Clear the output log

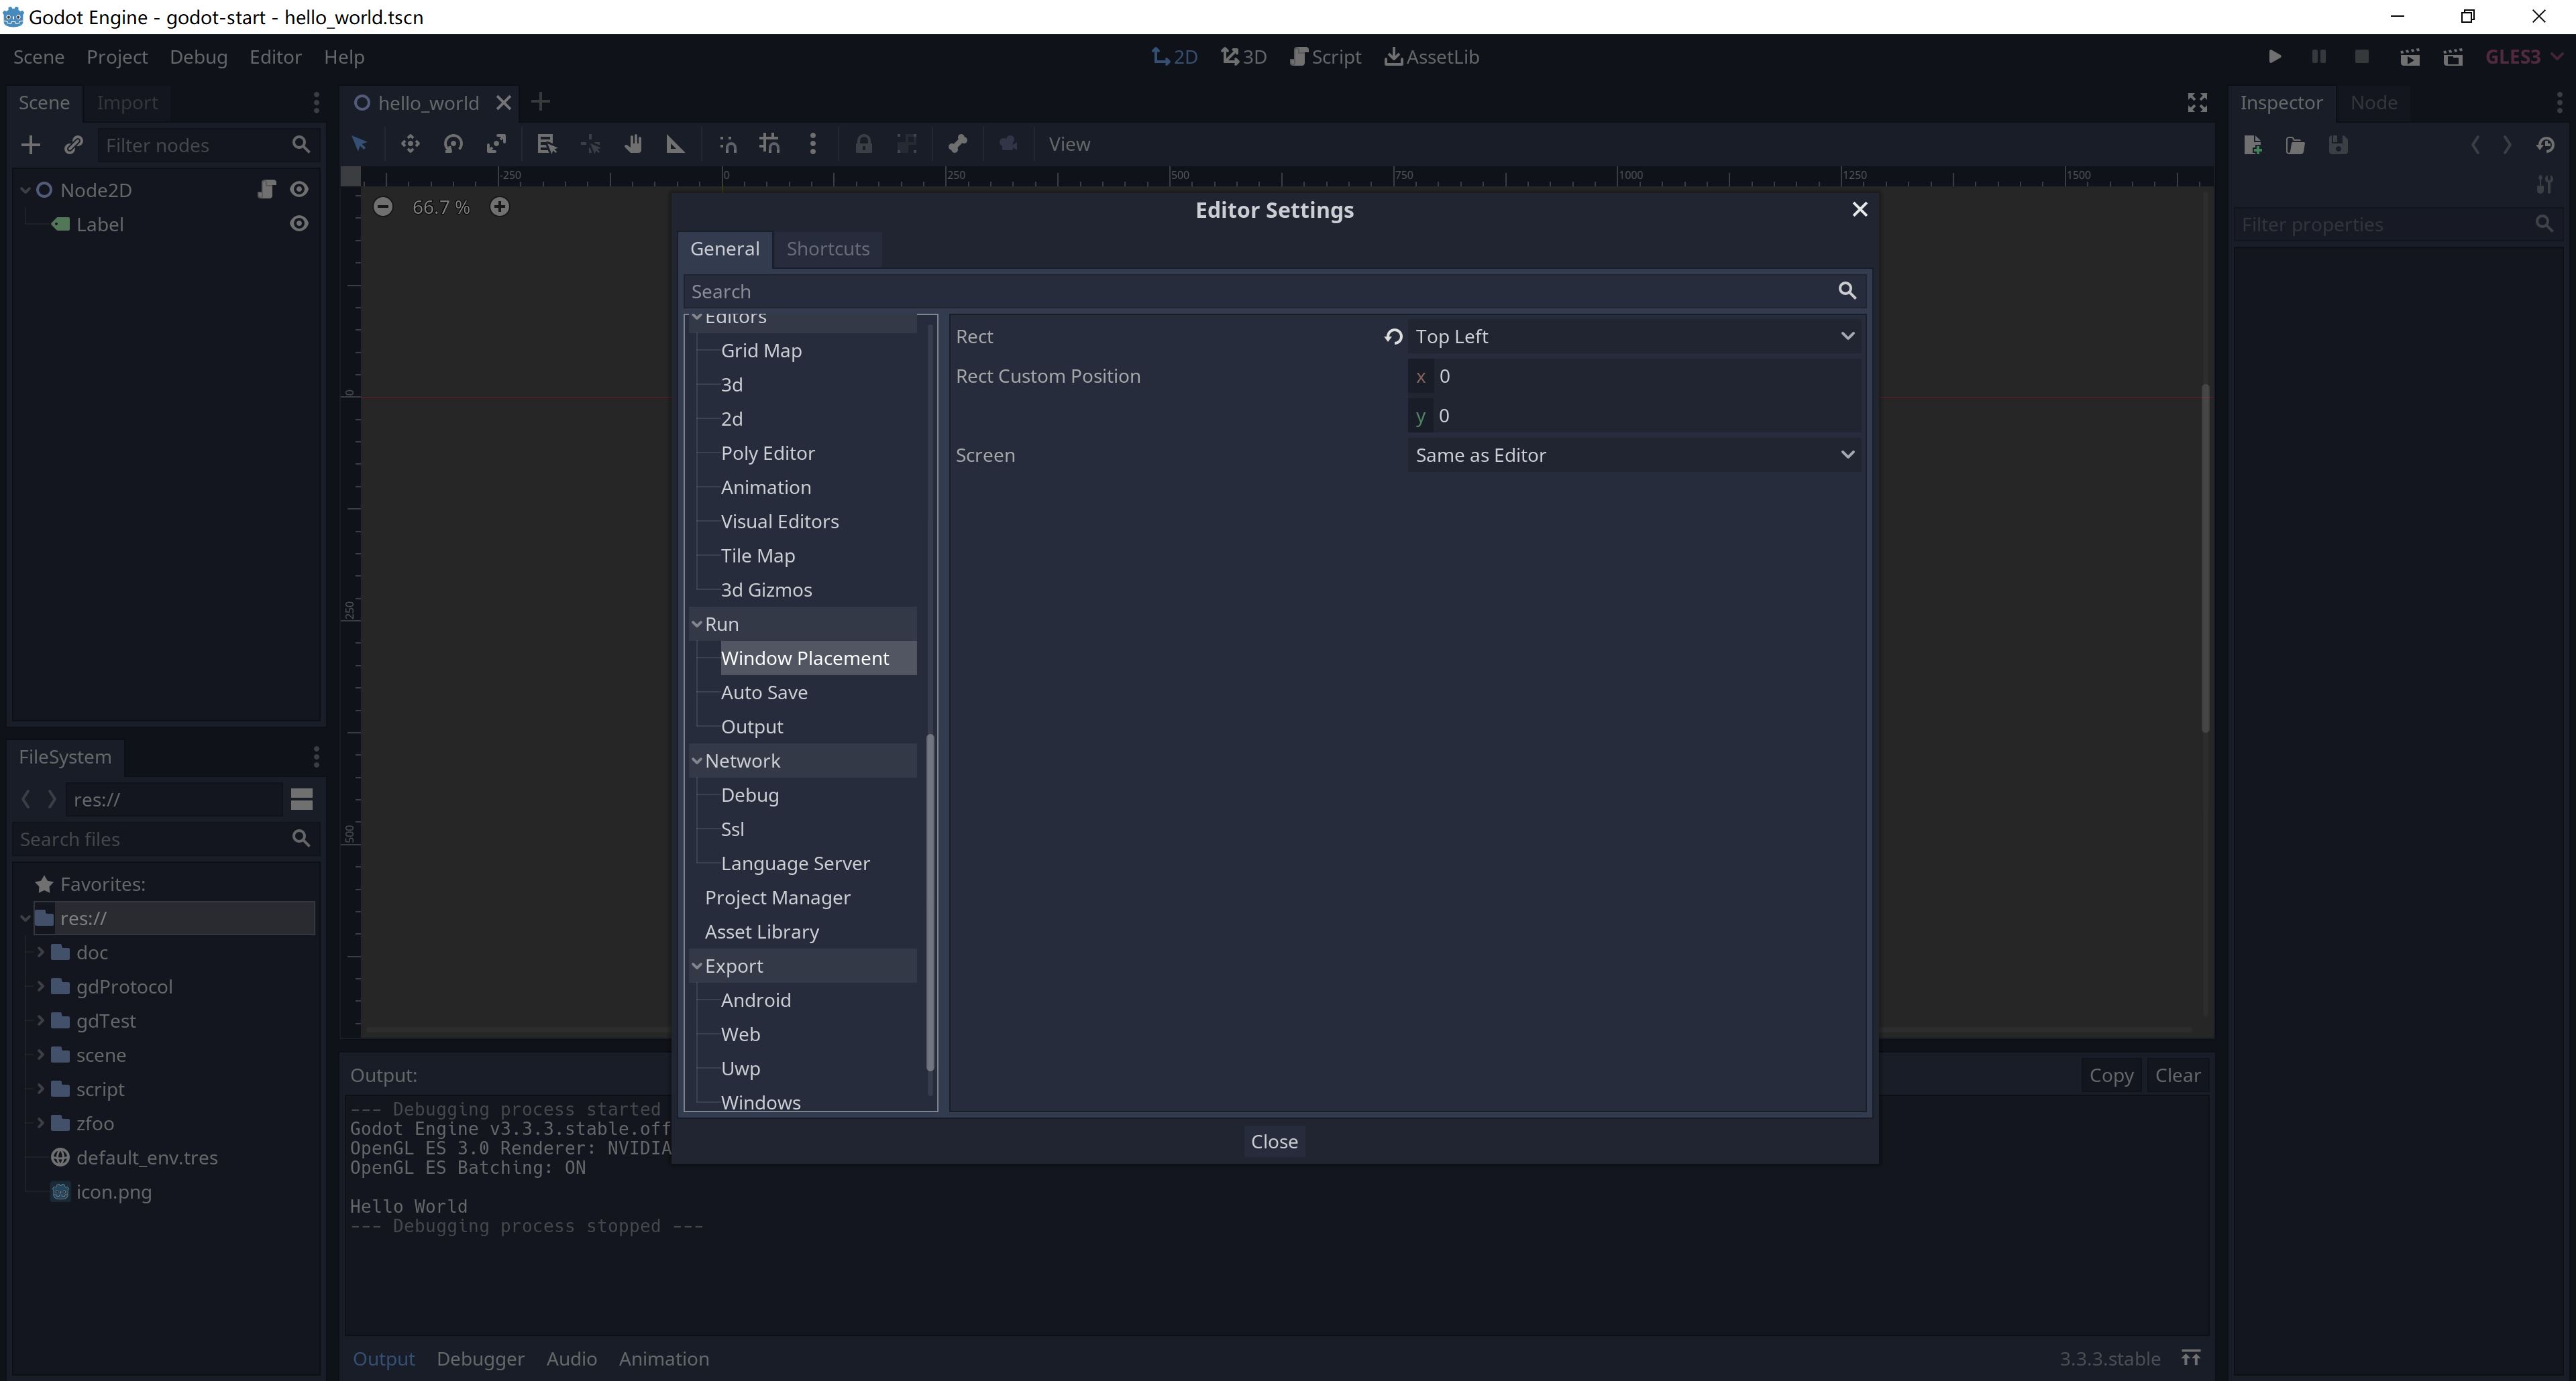2177,1075
